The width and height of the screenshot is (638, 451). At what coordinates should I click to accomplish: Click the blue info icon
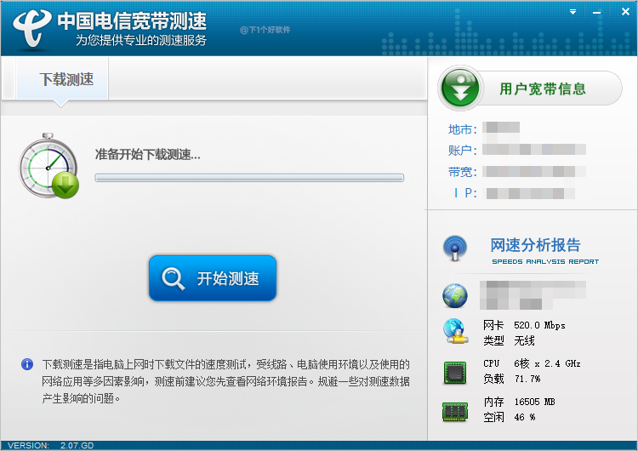(x=27, y=364)
